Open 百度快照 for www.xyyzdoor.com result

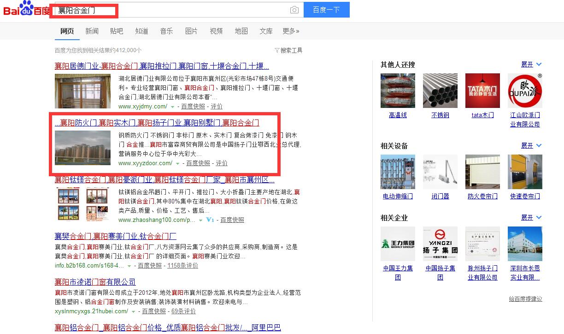198,163
